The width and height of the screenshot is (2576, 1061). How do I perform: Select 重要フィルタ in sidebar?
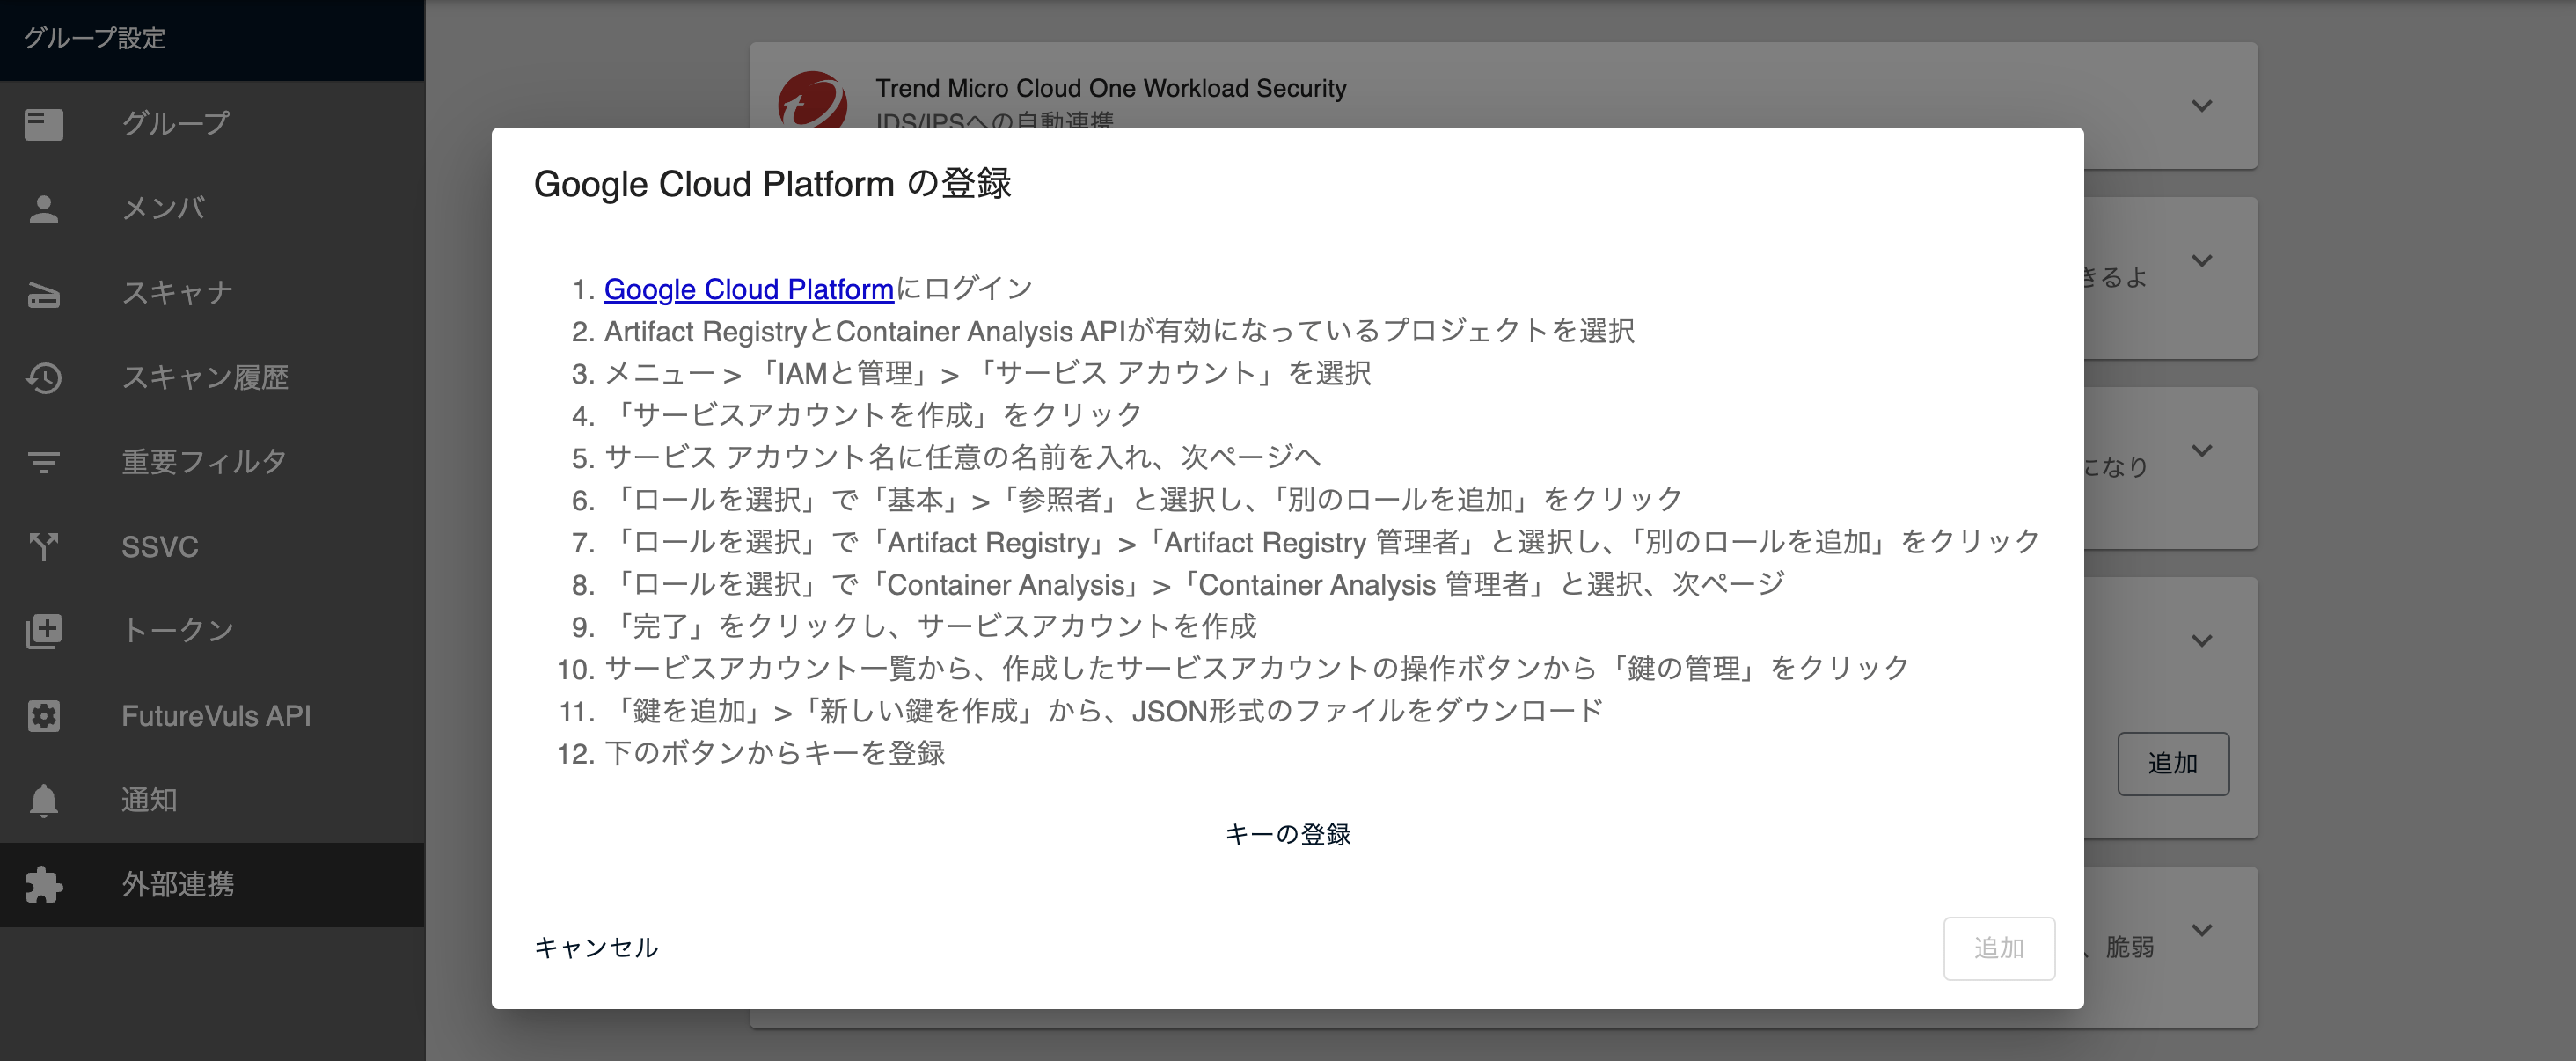212,462
